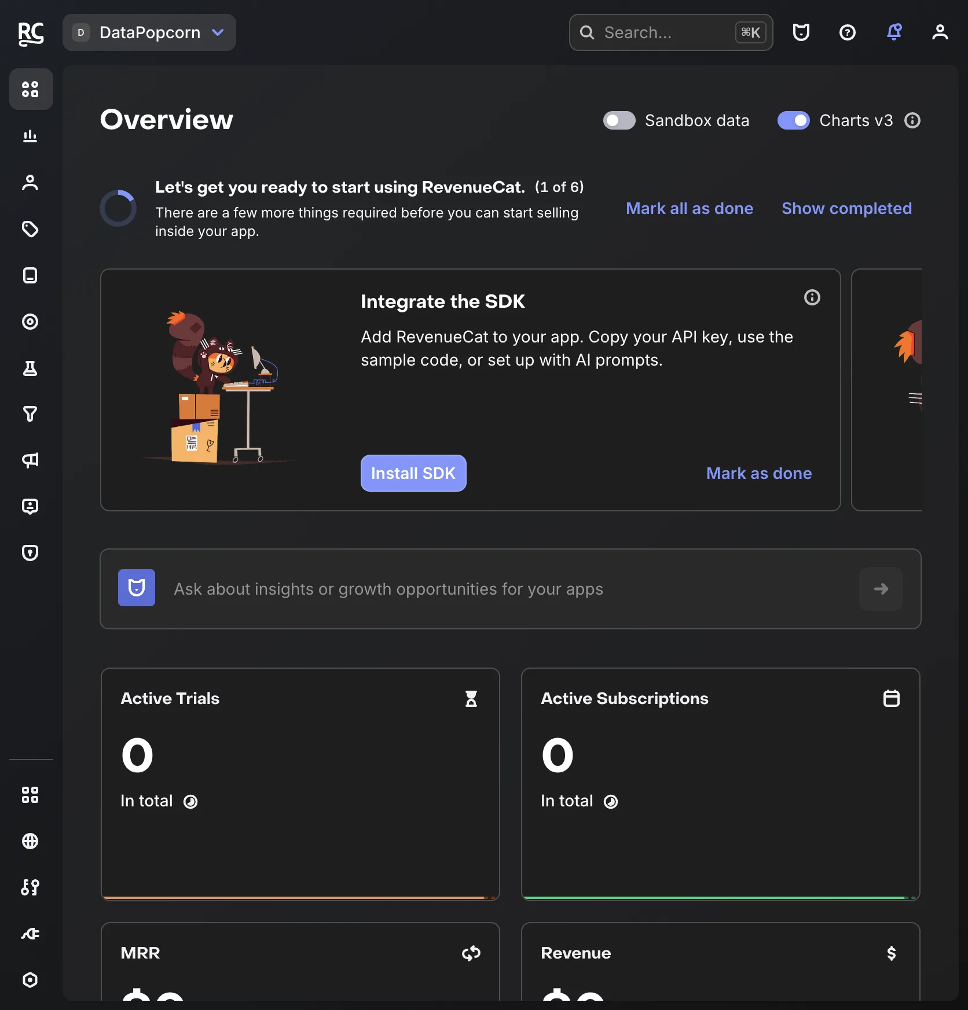Click the RevenueCat RC logo
968x1010 pixels.
(31, 33)
